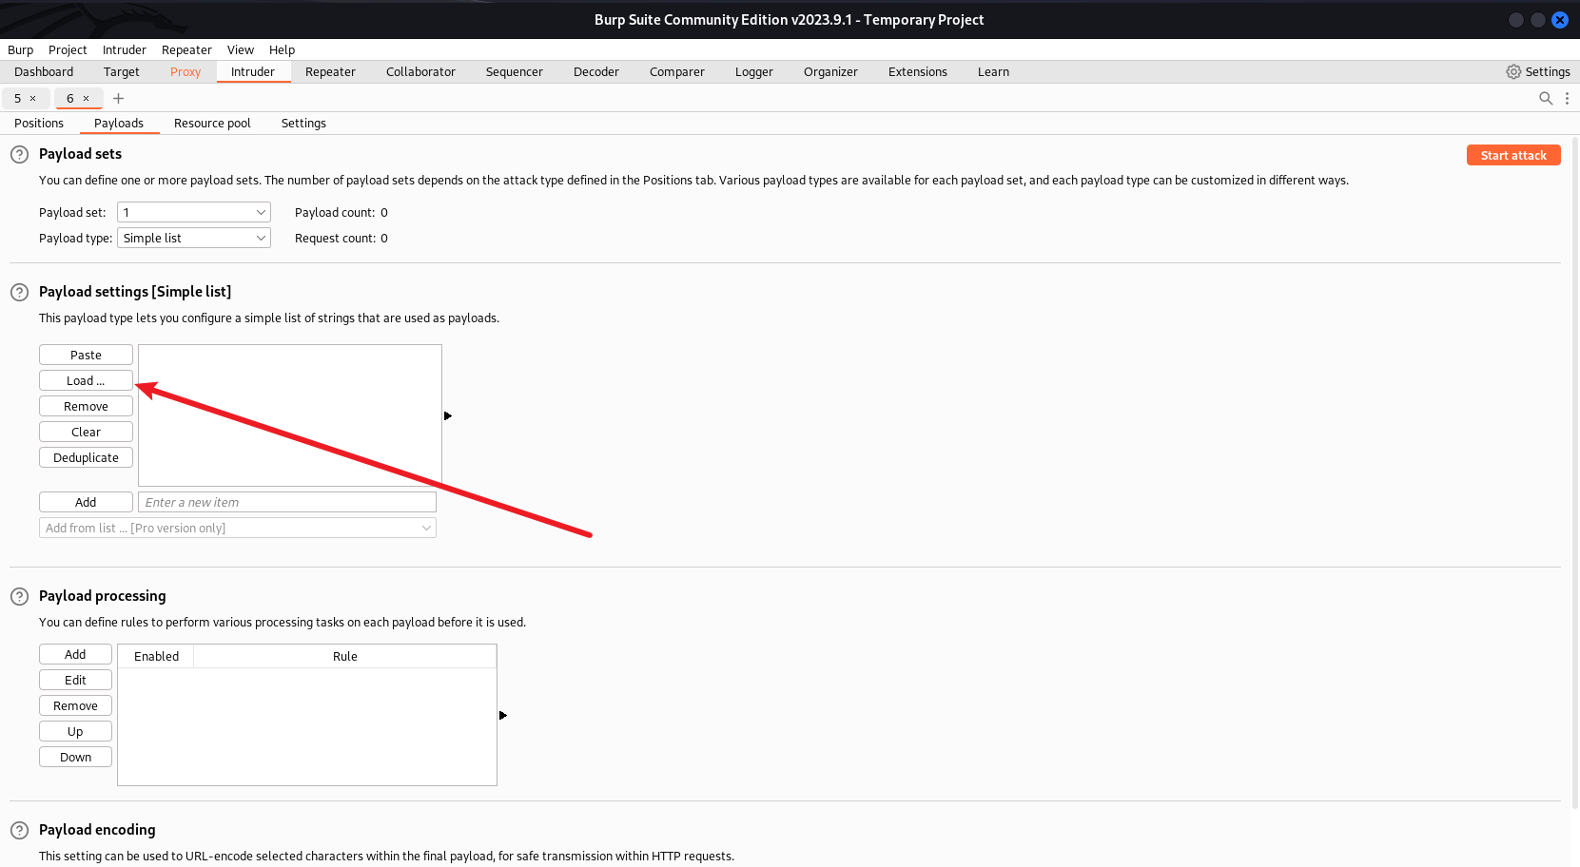Open the Repeater menu in menu bar
The image size is (1580, 867).
[x=186, y=49]
